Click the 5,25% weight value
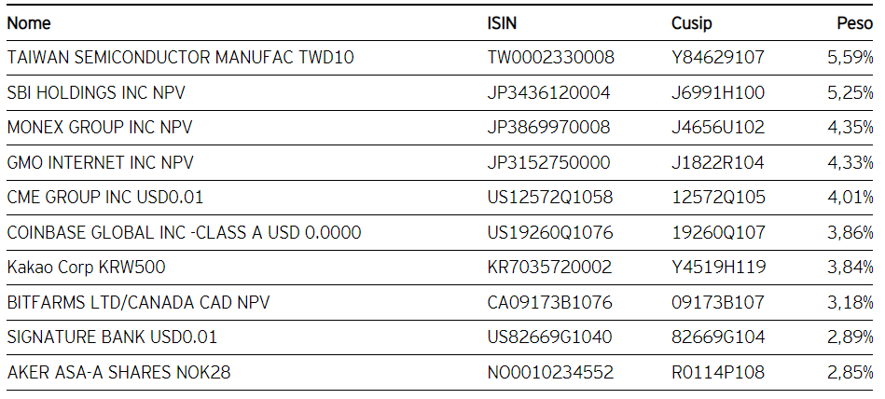885x399 pixels. click(850, 92)
